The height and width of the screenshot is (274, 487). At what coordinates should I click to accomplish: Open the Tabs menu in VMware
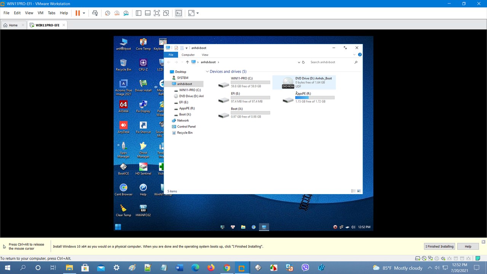51,13
